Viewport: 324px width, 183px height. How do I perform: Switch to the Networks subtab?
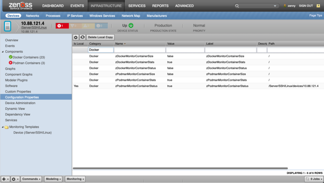click(32, 16)
